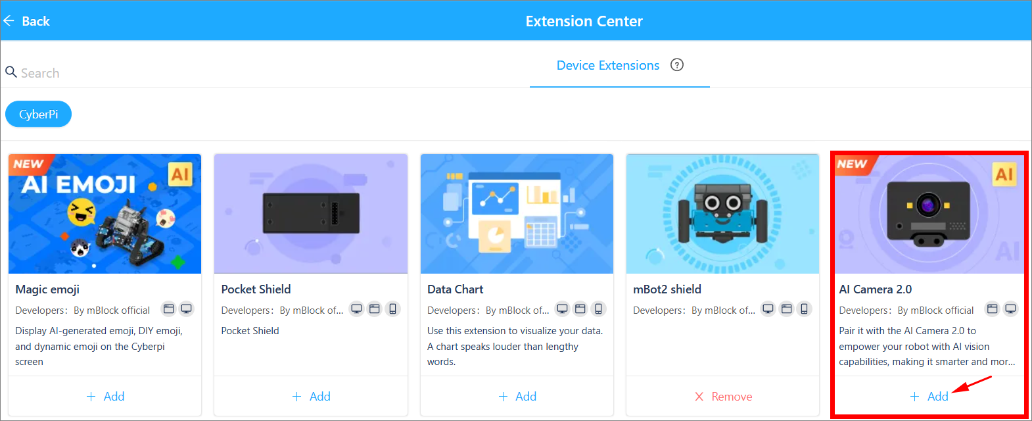Click the mBot2 shield title

pyautogui.click(x=667, y=289)
